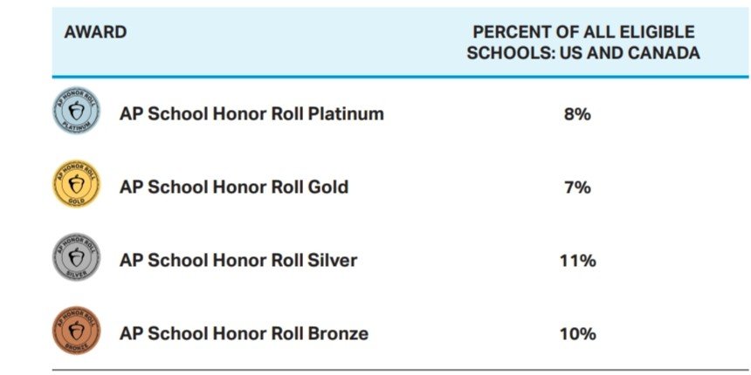Click the gray divider line below the Bronze row
This screenshot has width=751, height=375.
tap(400, 371)
